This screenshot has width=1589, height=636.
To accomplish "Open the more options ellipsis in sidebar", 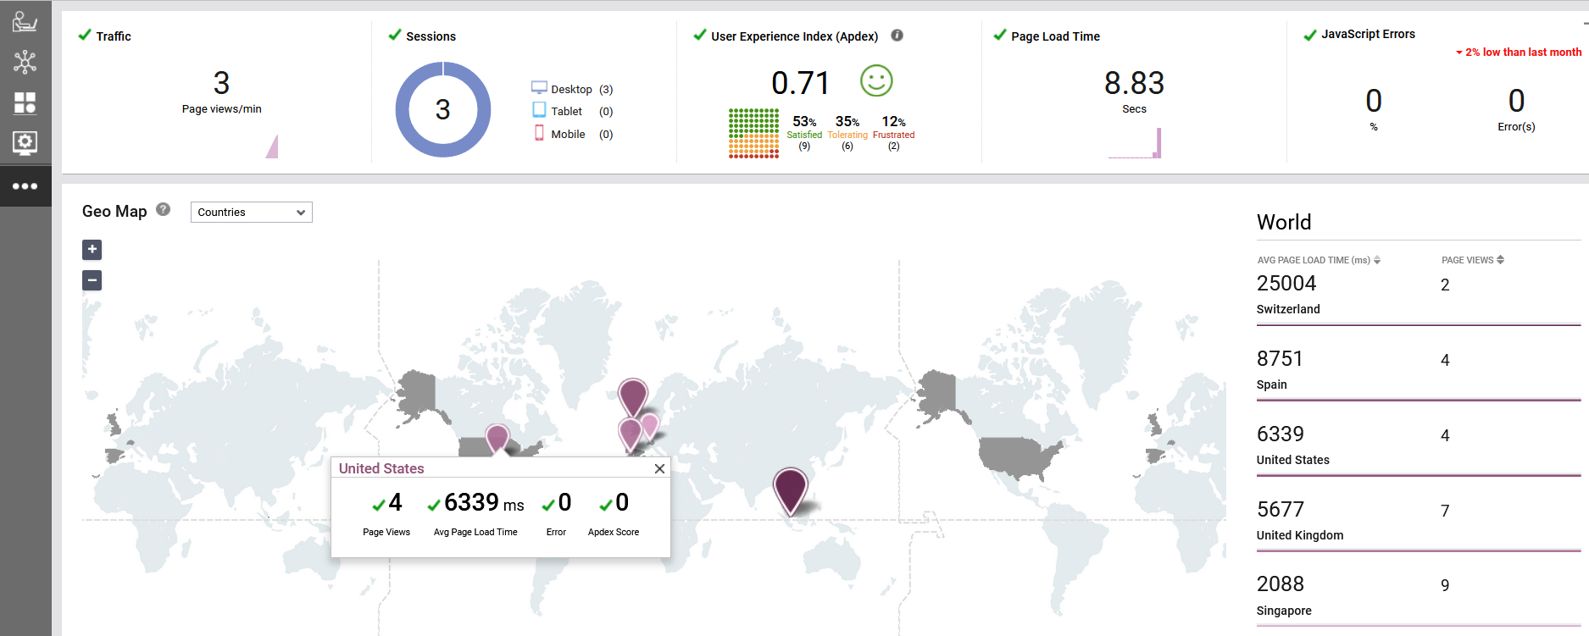I will pyautogui.click(x=25, y=185).
